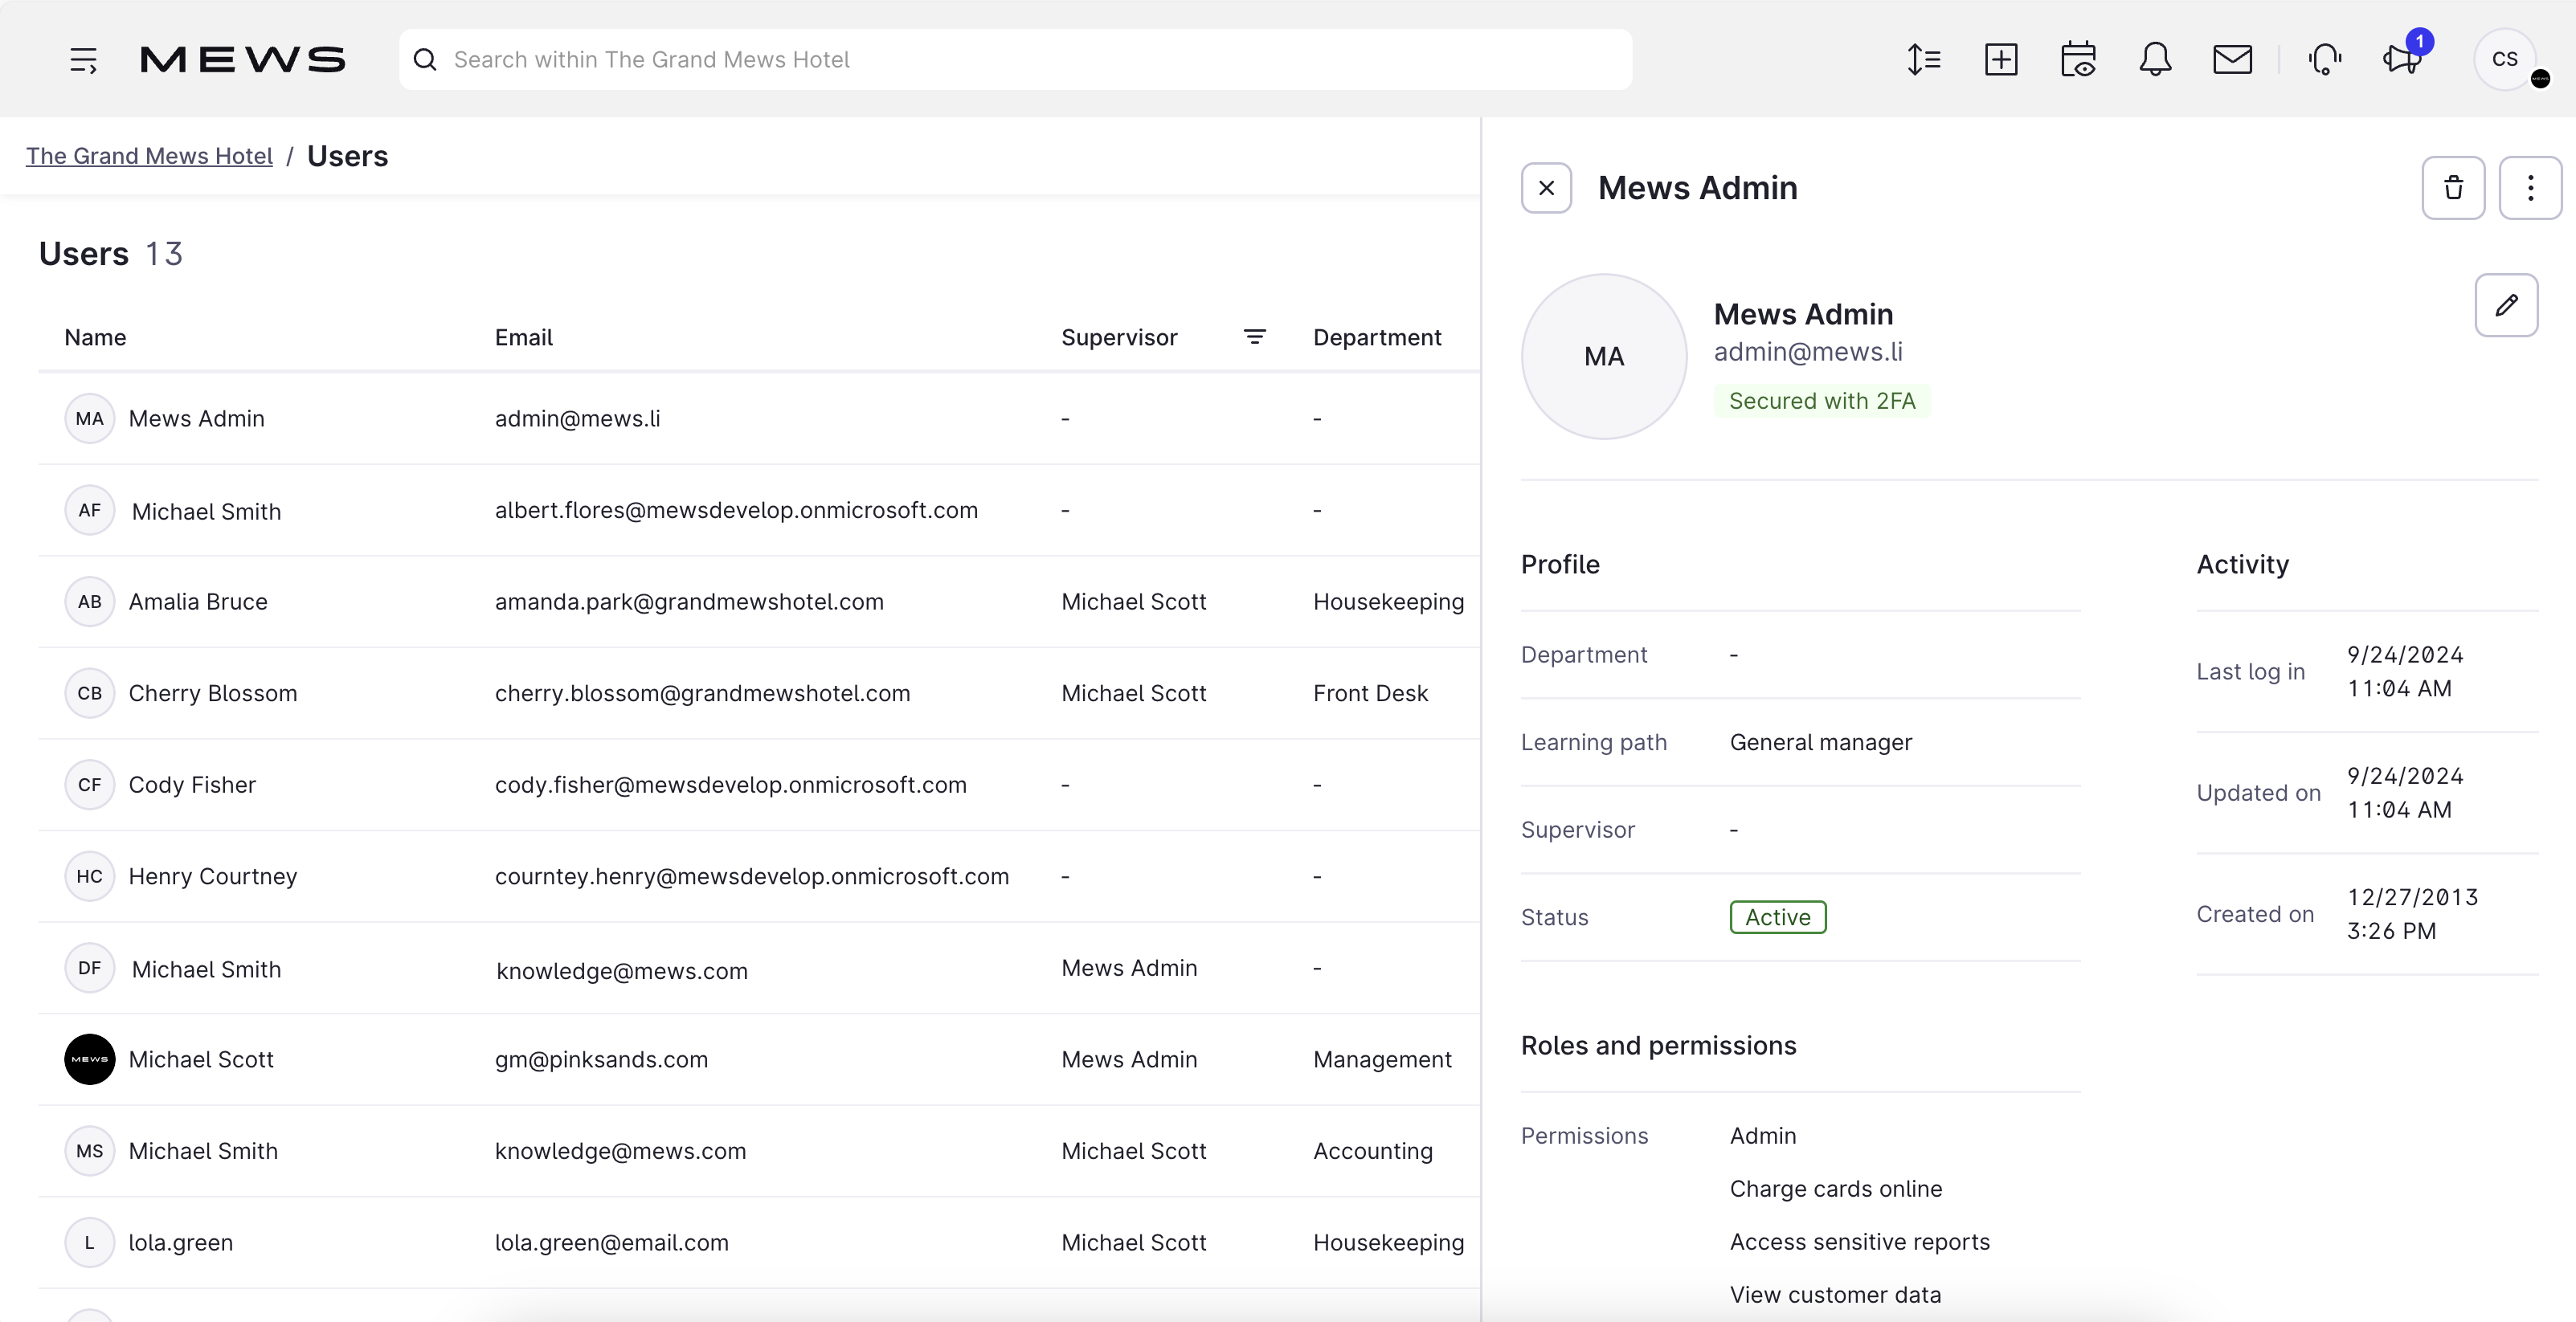
Task: Click the create new plus icon
Action: pyautogui.click(x=2001, y=60)
